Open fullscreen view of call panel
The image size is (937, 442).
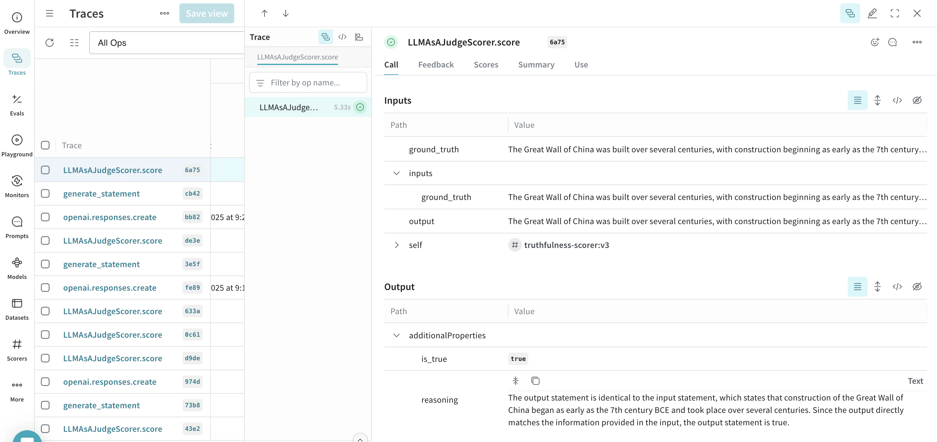tap(895, 13)
